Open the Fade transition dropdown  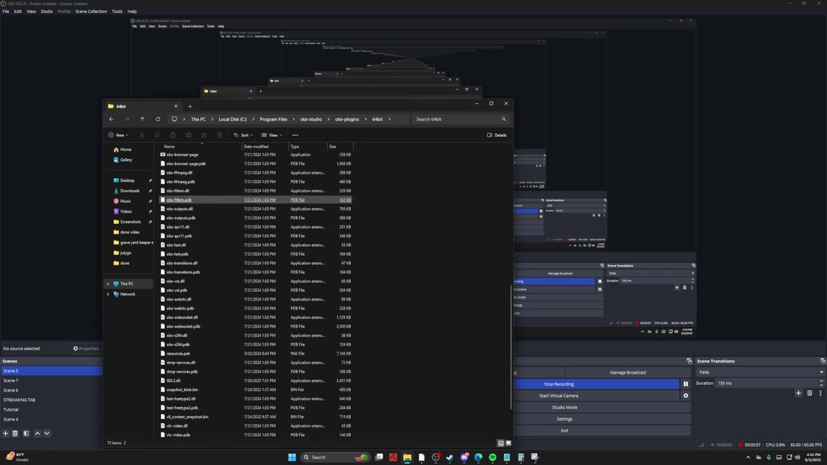[761, 372]
